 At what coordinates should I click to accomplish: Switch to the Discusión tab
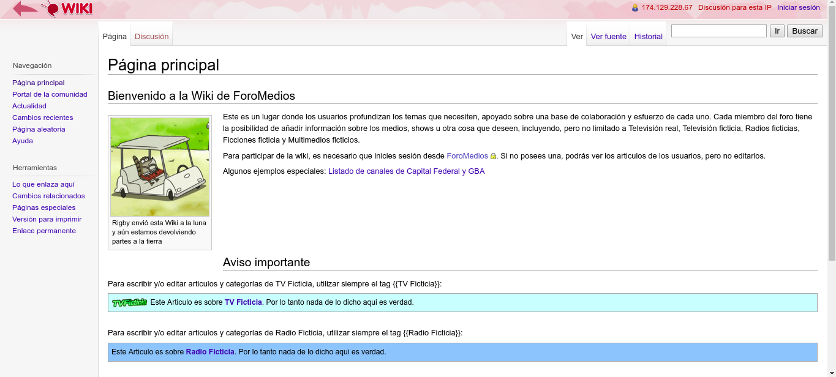pyautogui.click(x=152, y=36)
